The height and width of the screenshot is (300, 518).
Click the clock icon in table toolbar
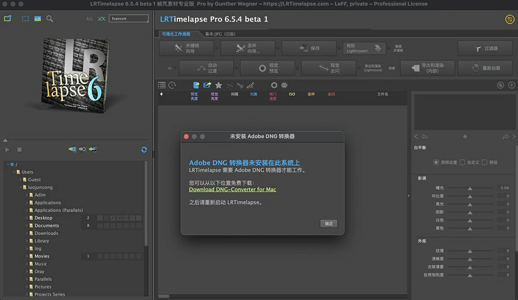[172, 85]
